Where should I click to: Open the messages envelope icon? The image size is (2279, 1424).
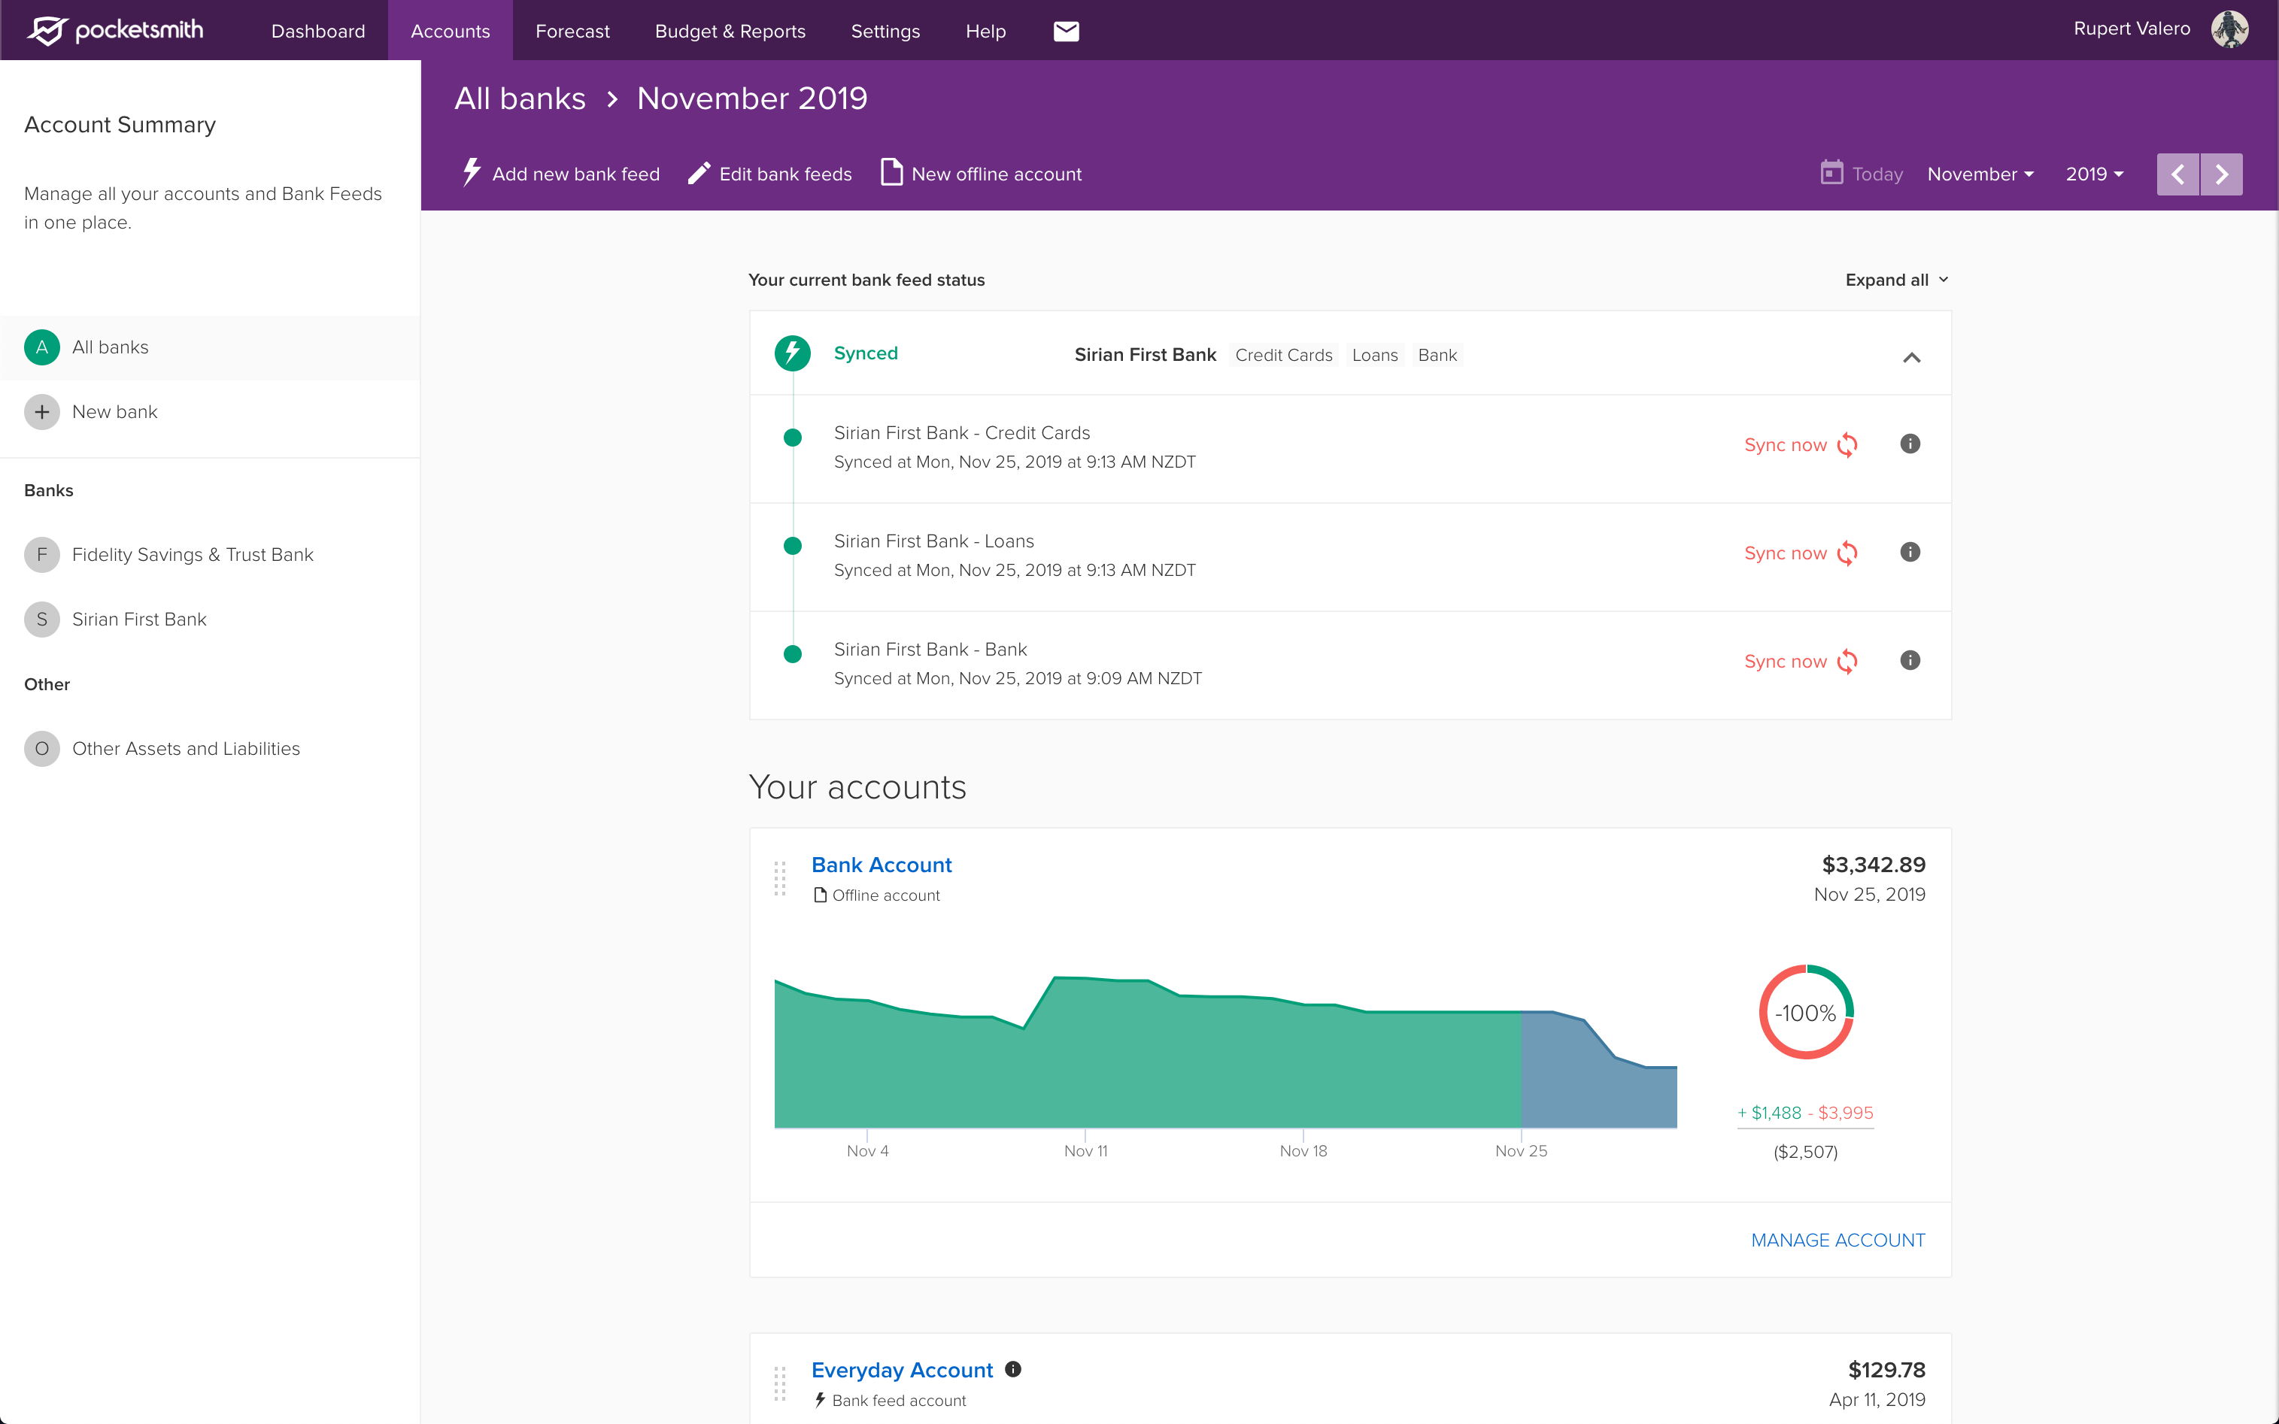(1066, 31)
